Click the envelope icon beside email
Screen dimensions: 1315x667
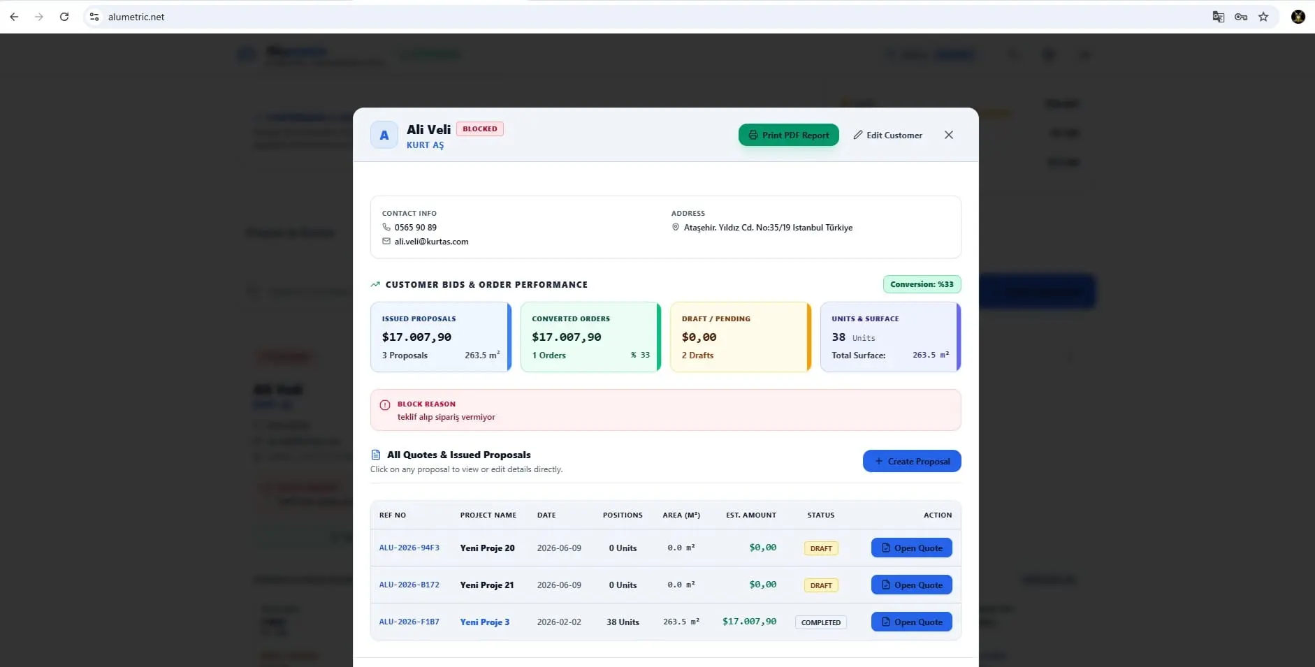(x=386, y=241)
